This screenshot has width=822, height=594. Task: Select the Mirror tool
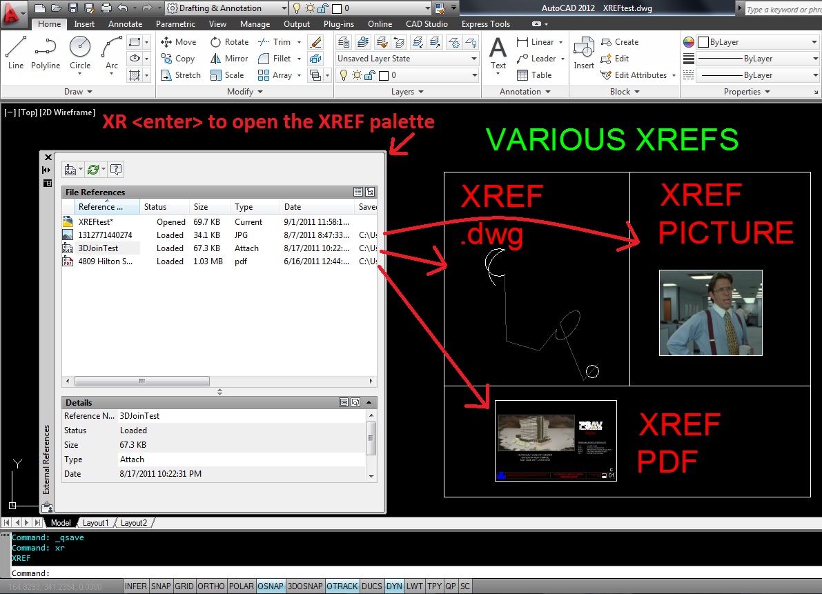228,58
